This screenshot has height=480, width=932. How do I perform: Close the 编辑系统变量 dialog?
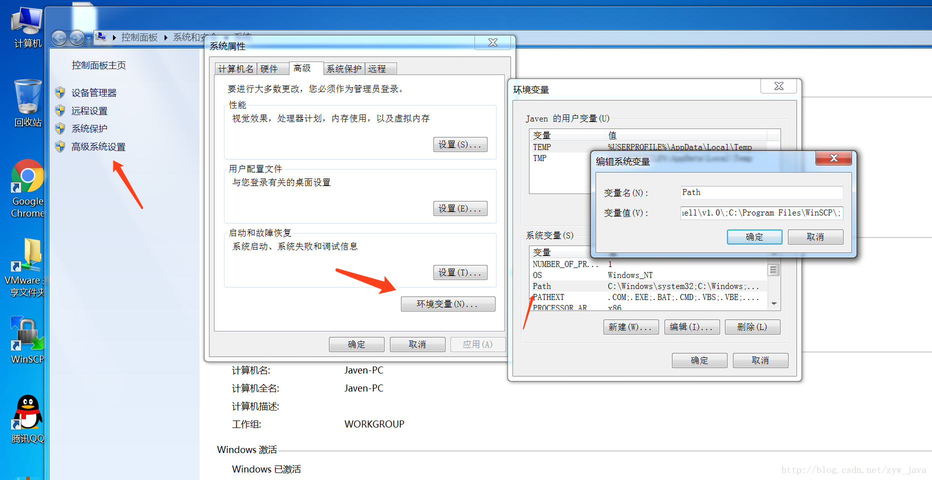click(x=833, y=158)
